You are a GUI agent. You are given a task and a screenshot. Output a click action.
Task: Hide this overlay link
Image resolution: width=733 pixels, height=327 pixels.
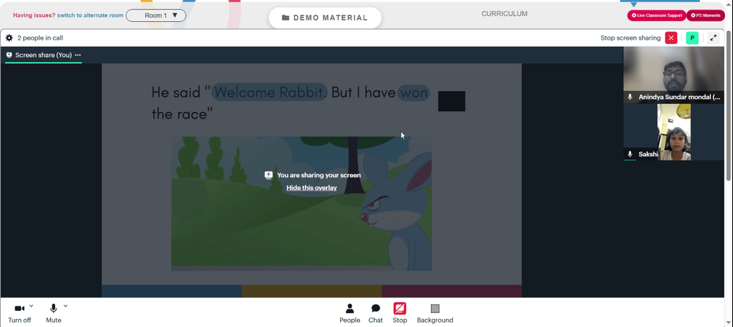(312, 188)
